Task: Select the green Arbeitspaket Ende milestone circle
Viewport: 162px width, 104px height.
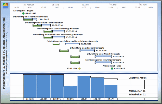Action: pyautogui.click(x=112, y=69)
